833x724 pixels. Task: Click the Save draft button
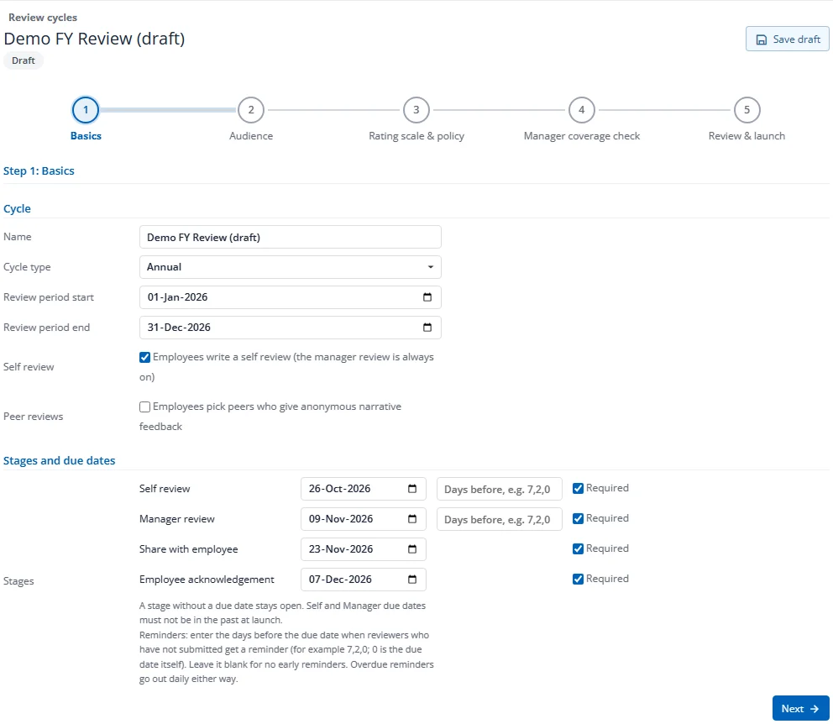[x=788, y=39]
